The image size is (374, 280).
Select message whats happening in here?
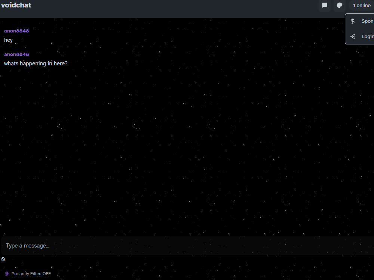[x=36, y=63]
